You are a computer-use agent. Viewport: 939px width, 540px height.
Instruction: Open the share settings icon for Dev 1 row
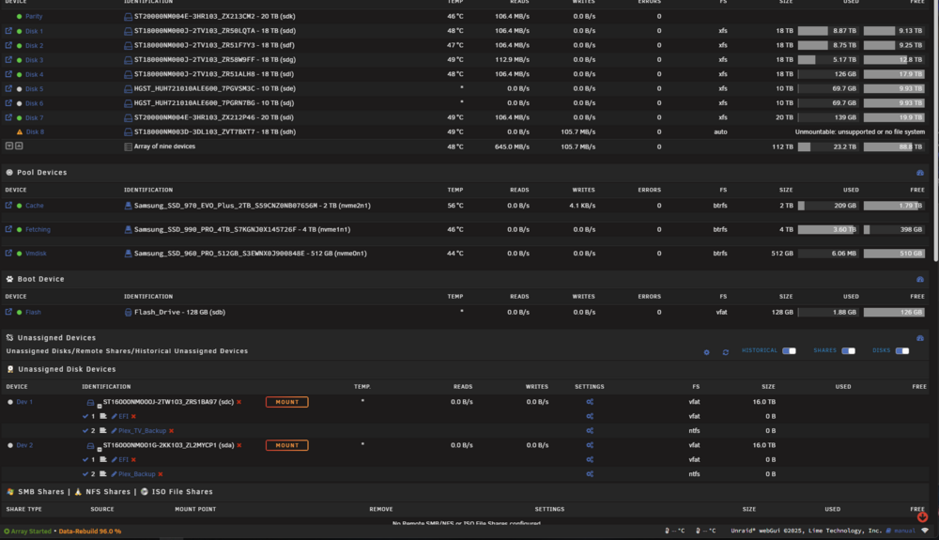coord(590,402)
